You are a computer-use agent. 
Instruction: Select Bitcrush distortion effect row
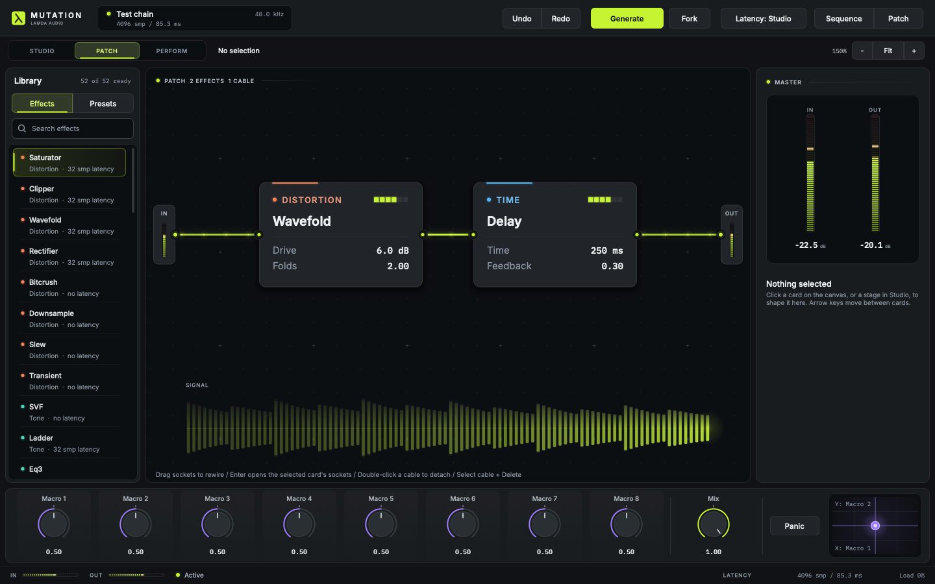tap(69, 287)
